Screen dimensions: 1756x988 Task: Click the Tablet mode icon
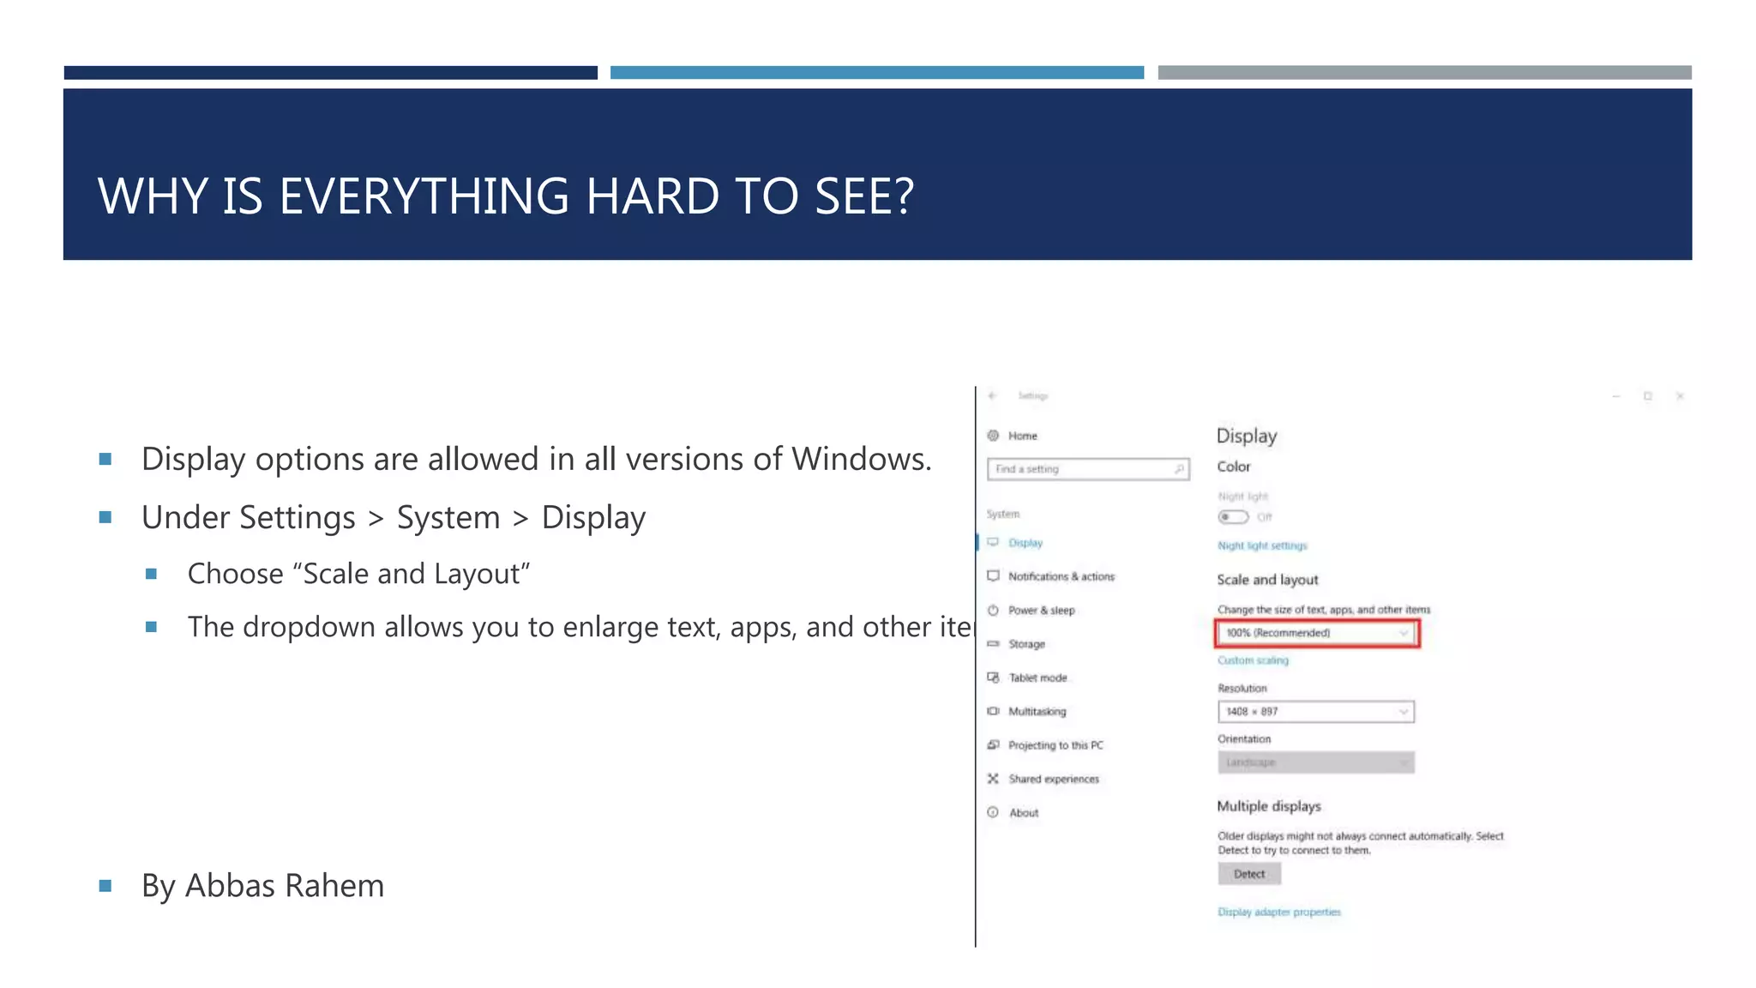[x=993, y=678]
